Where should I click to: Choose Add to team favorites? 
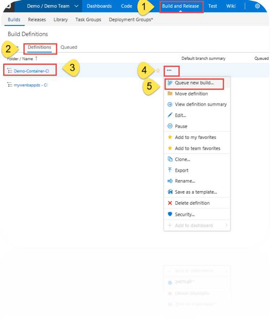point(197,148)
